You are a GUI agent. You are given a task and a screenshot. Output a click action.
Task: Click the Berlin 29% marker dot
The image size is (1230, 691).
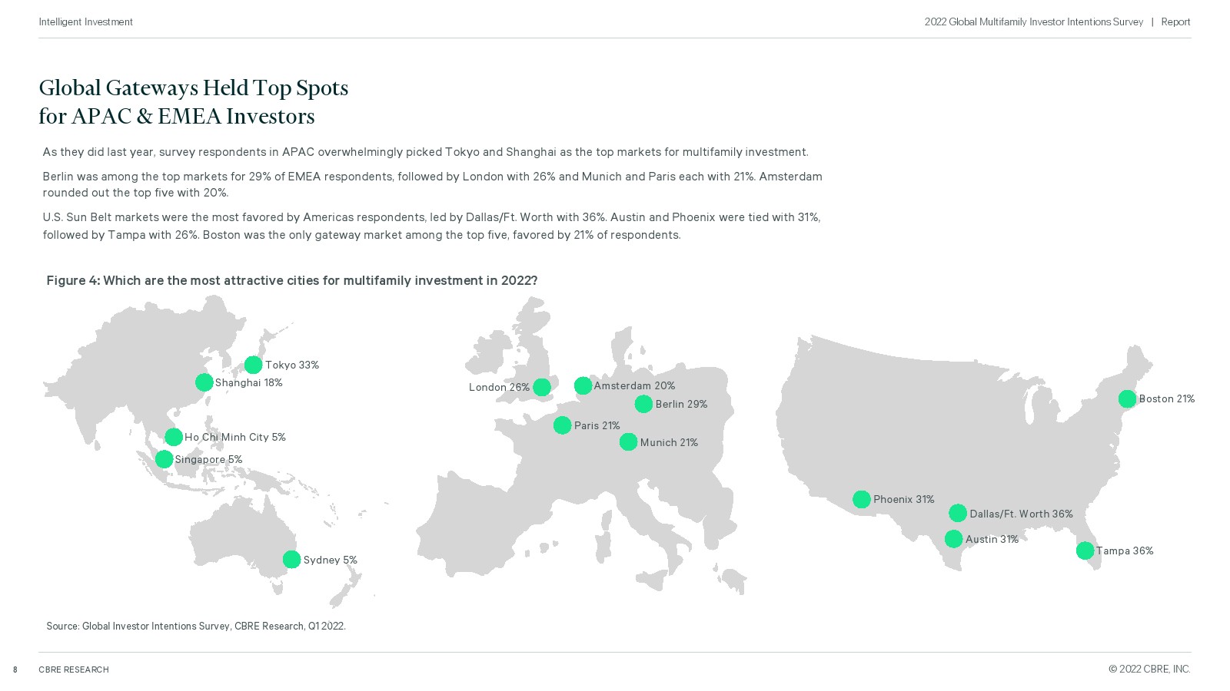[x=643, y=404]
